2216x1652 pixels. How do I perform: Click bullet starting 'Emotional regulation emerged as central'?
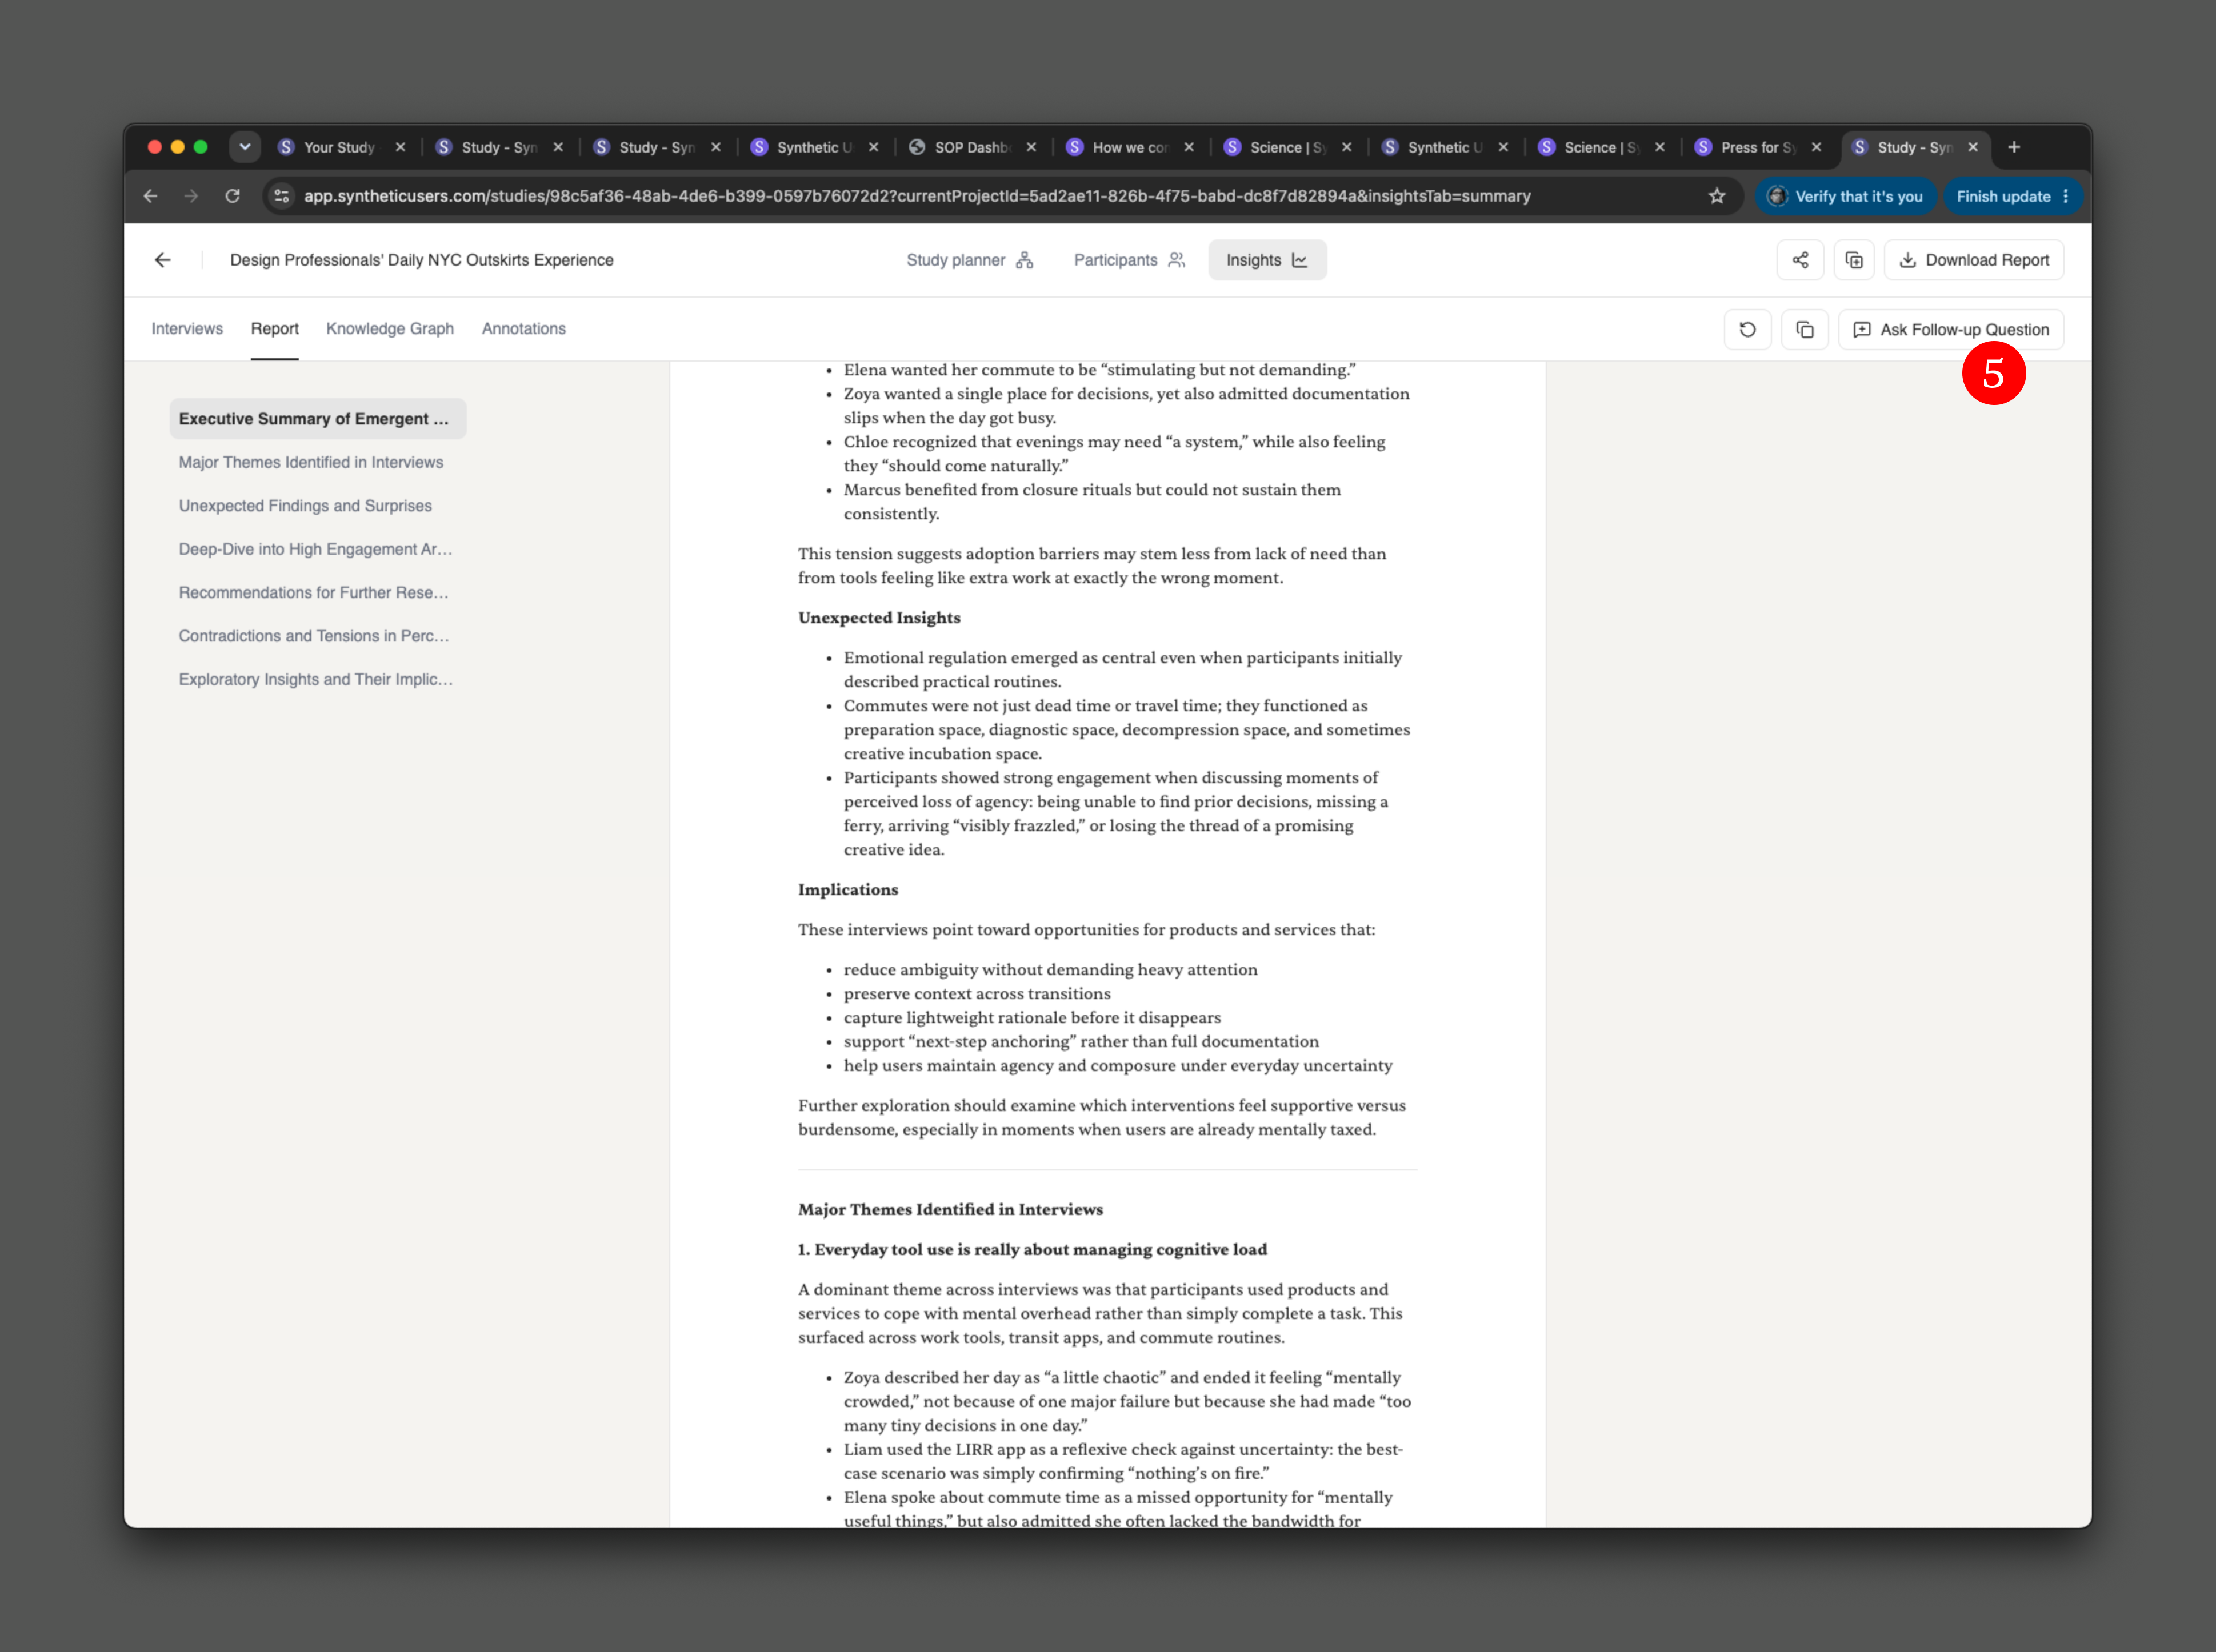[x=1122, y=670]
